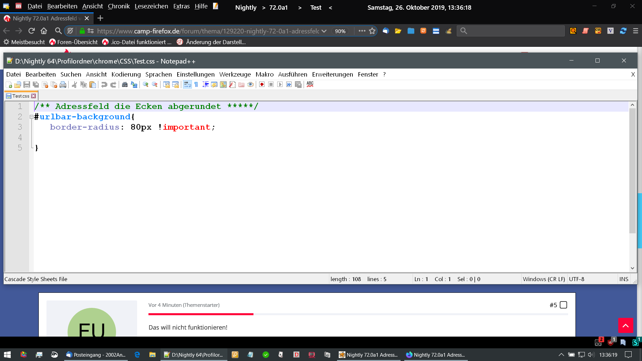This screenshot has height=361, width=642.
Task: Click the spell check ABC icon
Action: (x=310, y=84)
